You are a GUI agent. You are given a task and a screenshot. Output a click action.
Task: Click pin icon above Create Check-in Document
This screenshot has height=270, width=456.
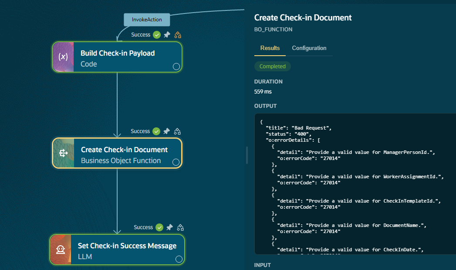pos(166,131)
